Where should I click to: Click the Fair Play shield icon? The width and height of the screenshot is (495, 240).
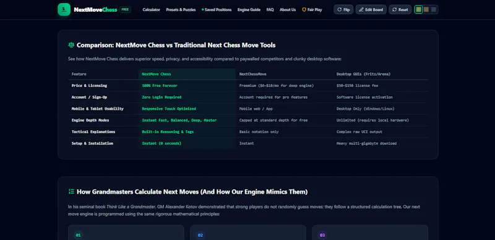coord(304,10)
